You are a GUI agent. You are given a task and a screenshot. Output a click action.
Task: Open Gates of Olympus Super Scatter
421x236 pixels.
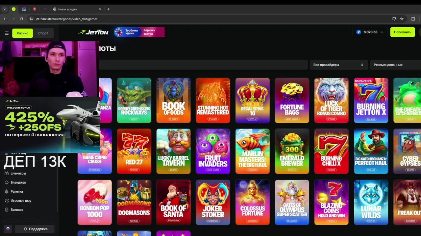[292, 202]
